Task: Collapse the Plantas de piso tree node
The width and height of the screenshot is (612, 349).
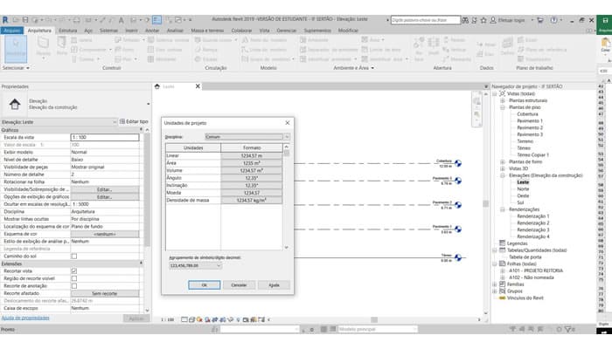Action: click(x=503, y=107)
